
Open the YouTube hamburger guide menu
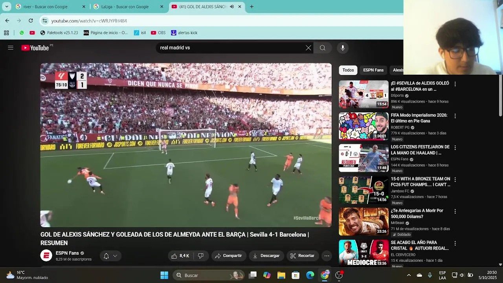[11, 48]
